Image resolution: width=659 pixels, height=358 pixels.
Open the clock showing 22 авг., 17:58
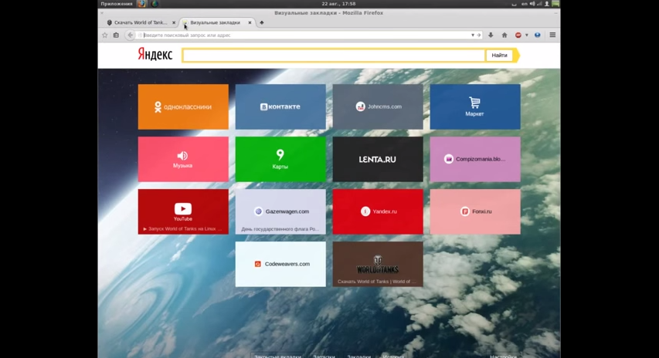click(x=338, y=4)
